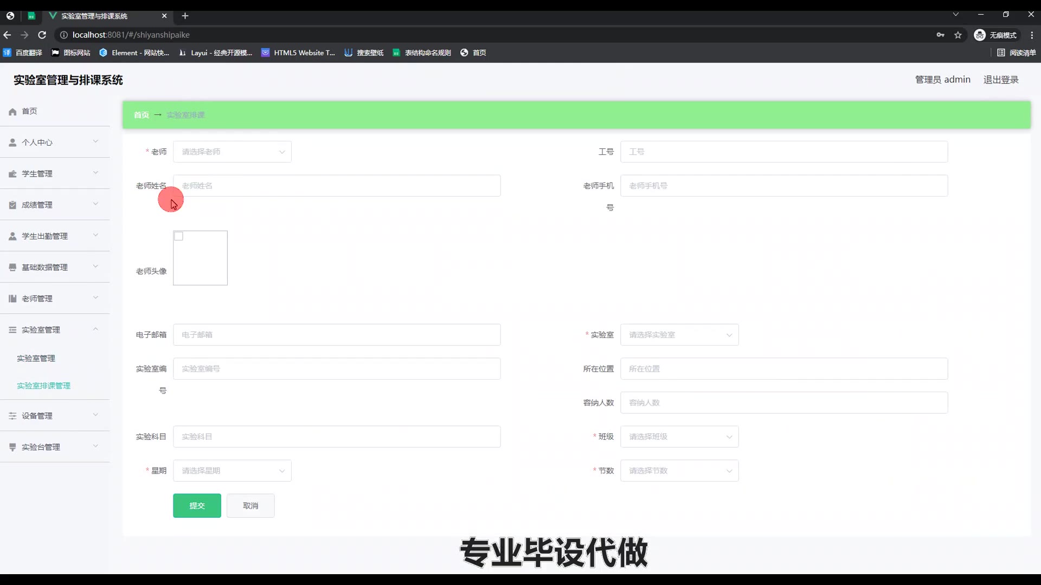This screenshot has height=585, width=1041.
Task: Select 实验室排课管理 submenu item
Action: point(43,386)
